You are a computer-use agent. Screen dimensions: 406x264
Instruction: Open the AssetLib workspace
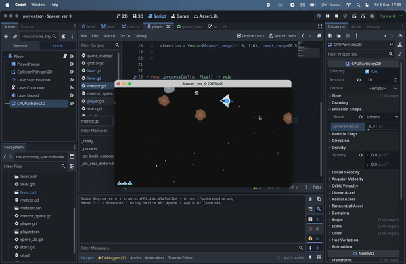click(206, 16)
